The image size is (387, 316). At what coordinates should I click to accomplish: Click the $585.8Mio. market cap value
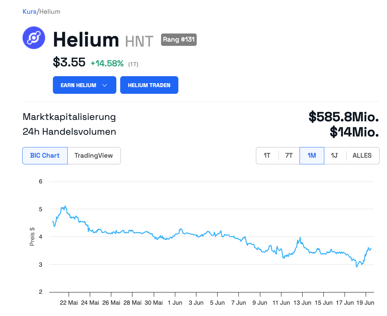(344, 117)
